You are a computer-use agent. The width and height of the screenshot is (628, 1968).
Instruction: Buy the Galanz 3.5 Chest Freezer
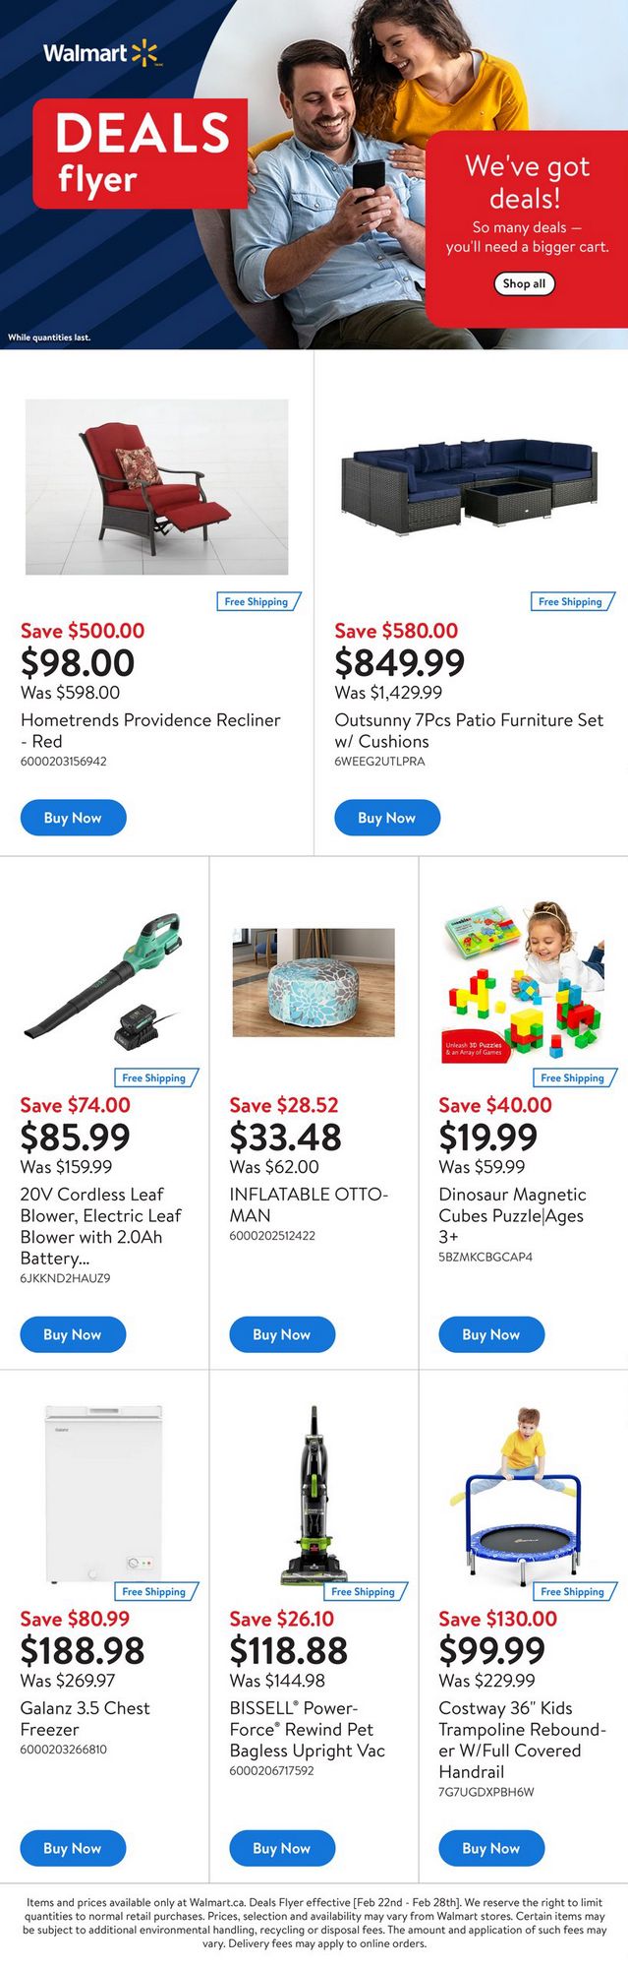[x=73, y=1848]
